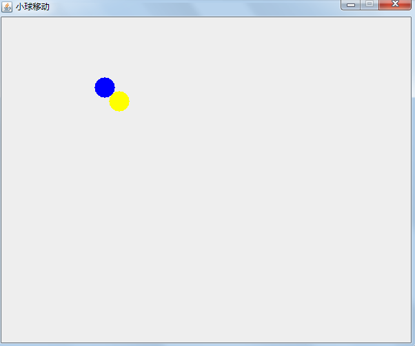Click the Java icon in title bar
The image size is (415, 346).
7,7
